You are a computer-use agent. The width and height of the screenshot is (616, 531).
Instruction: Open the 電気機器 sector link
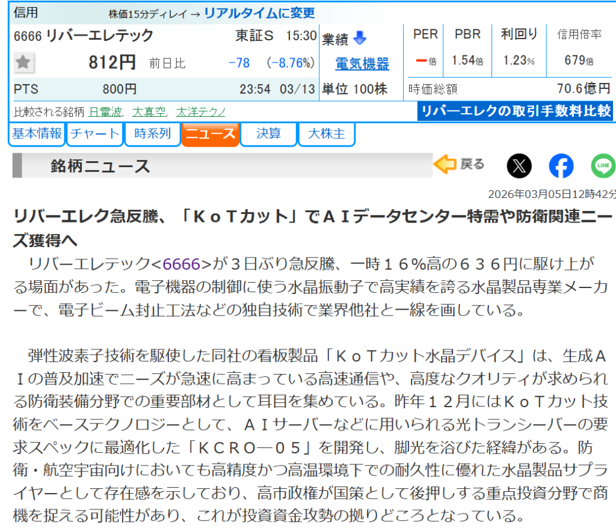coord(362,64)
